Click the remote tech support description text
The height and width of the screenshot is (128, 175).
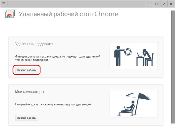point(57,58)
